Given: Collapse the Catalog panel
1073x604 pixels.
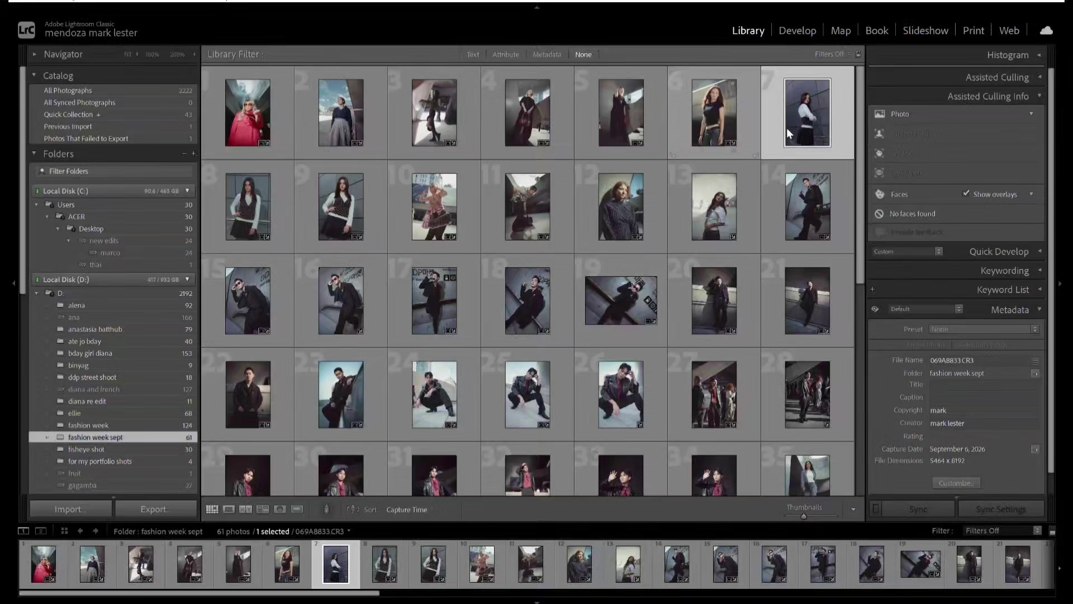Looking at the screenshot, I should click(34, 75).
